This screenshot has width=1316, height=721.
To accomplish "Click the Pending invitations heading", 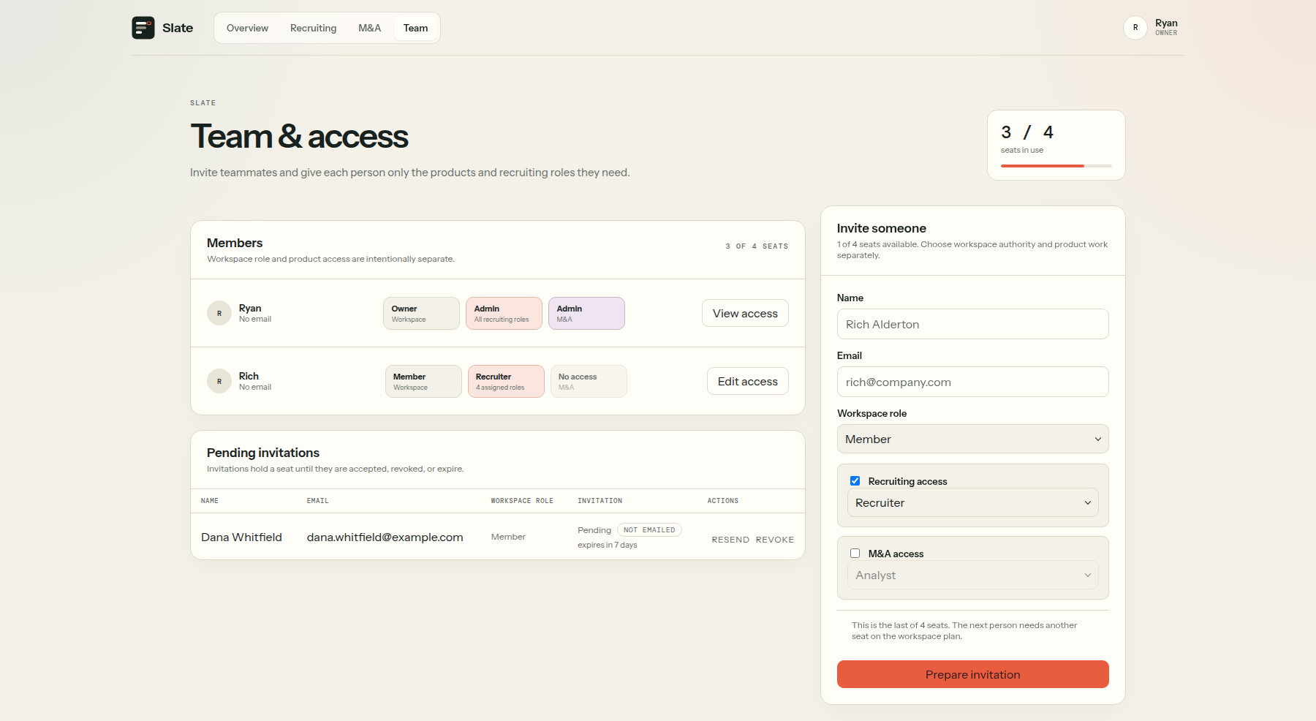I will (263, 453).
